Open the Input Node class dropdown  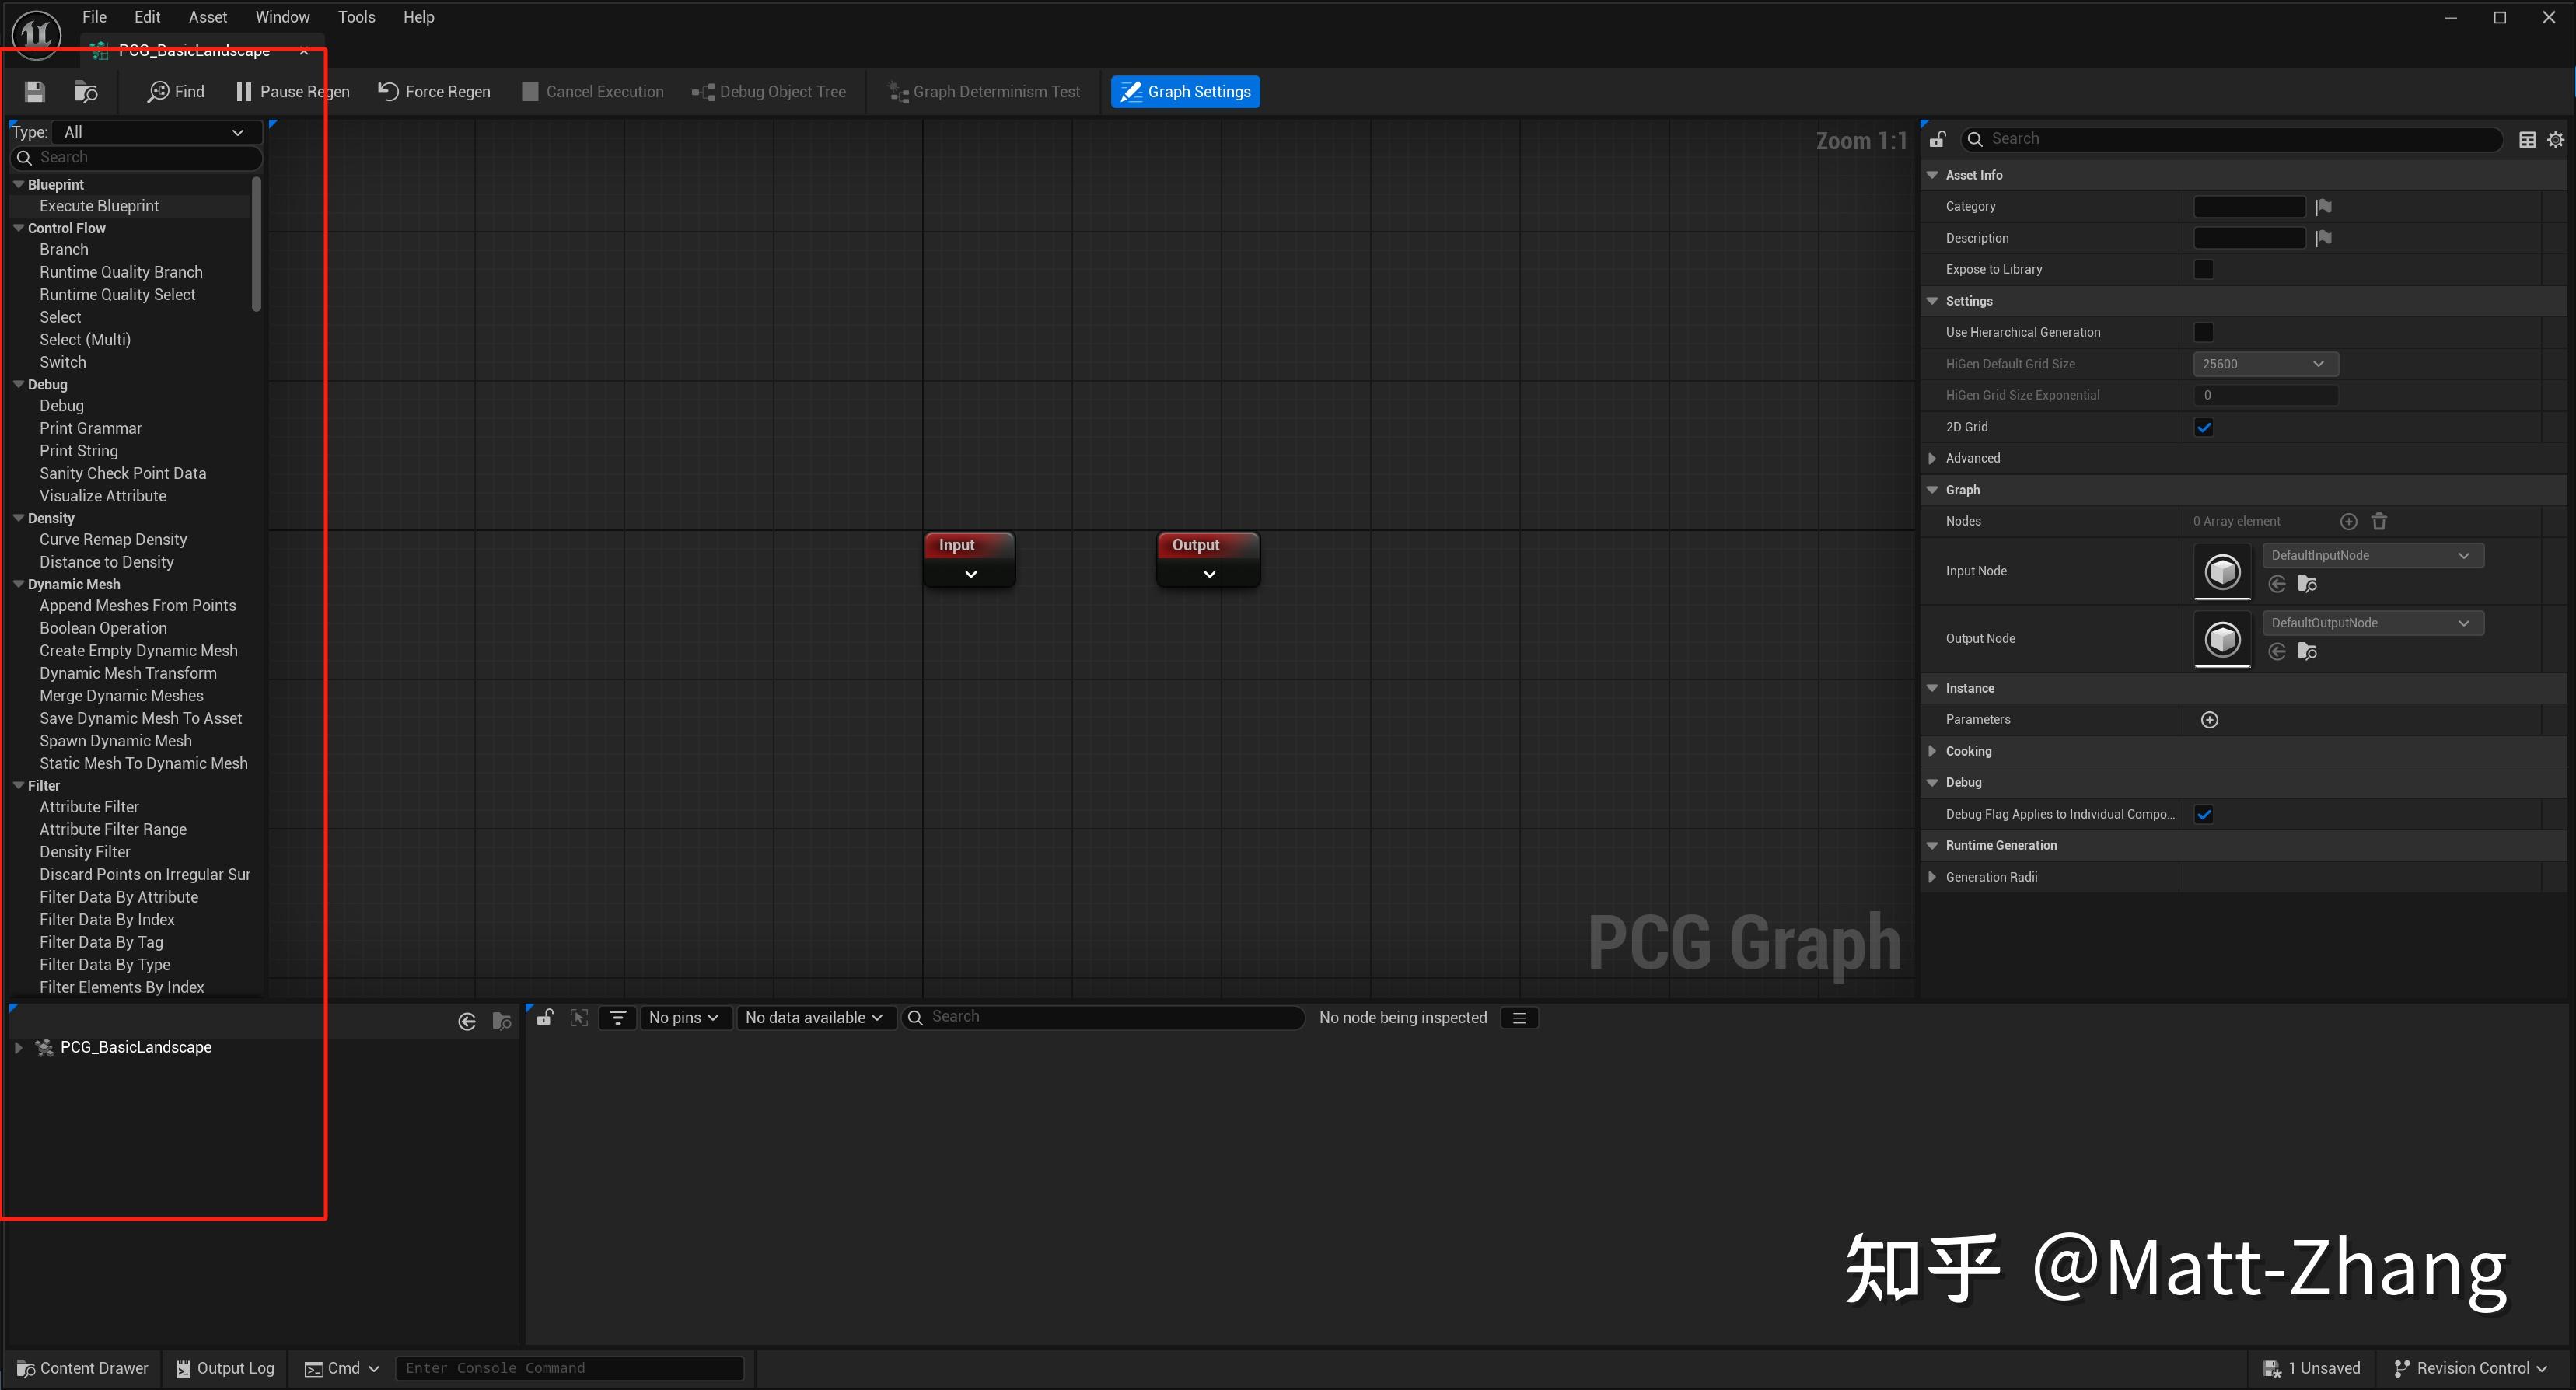tap(2371, 555)
